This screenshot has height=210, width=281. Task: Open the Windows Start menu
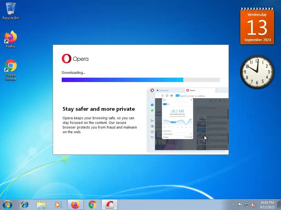coord(7,205)
